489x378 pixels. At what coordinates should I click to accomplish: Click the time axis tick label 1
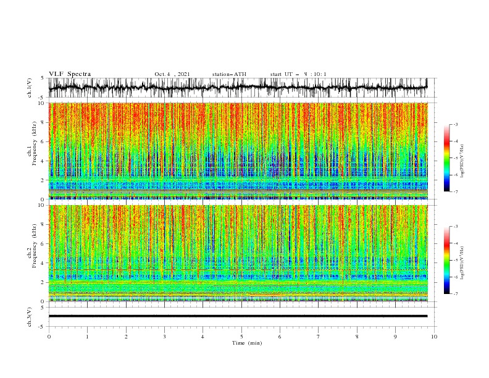pyautogui.click(x=87, y=337)
